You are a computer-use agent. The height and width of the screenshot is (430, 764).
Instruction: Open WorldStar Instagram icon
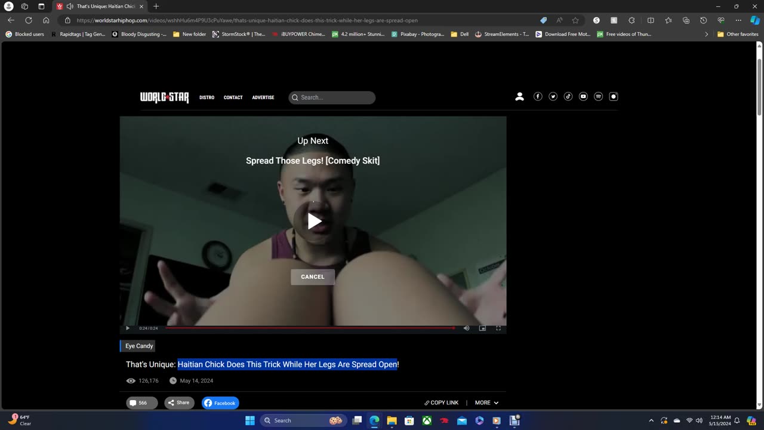(x=613, y=97)
